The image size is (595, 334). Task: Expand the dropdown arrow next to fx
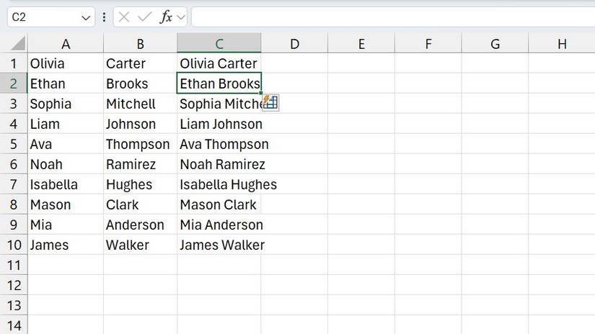click(x=180, y=17)
